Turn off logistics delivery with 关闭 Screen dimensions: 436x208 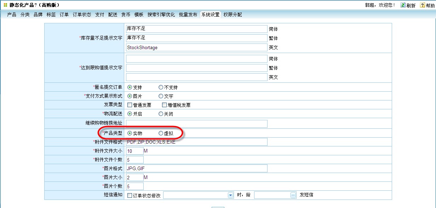click(x=161, y=114)
